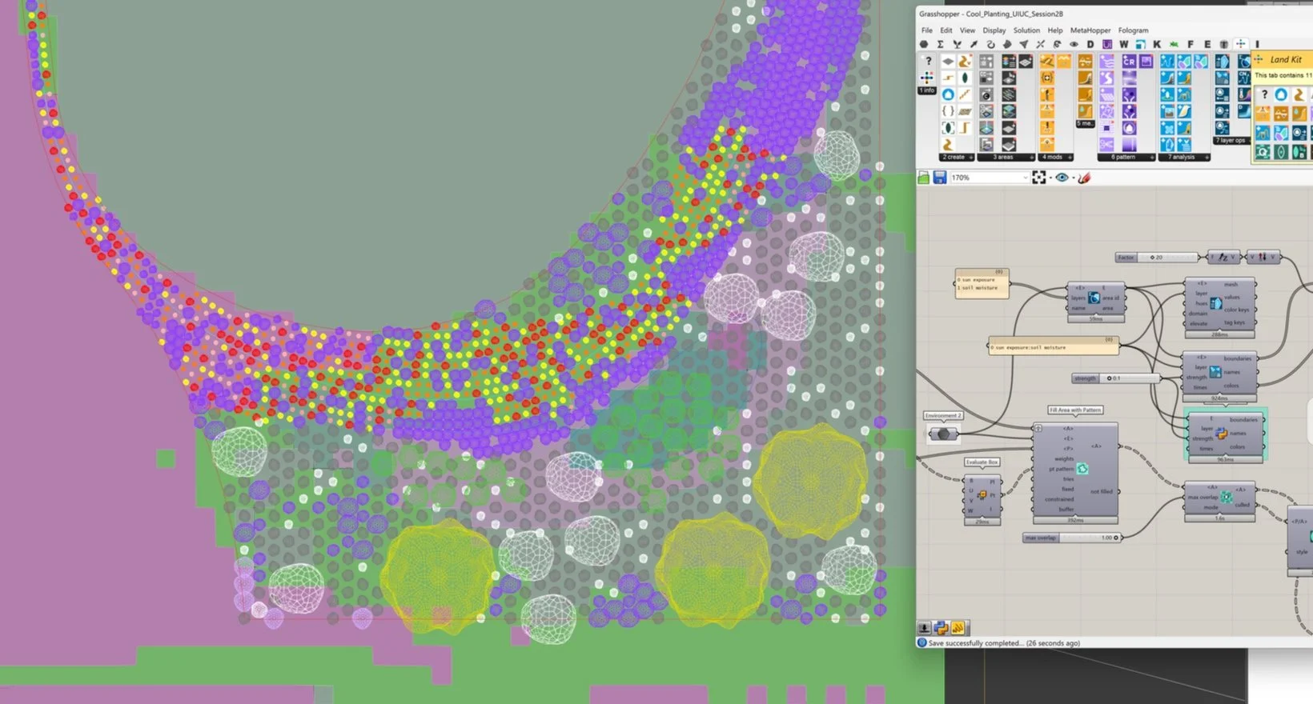
Task: Click the Save document icon in canvas toolbar
Action: (940, 178)
